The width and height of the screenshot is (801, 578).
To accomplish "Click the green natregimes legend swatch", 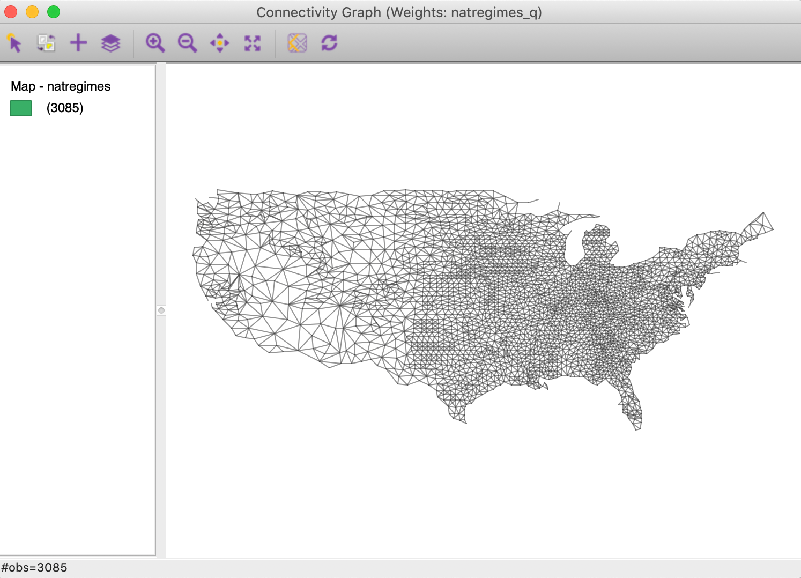I will pyautogui.click(x=21, y=108).
